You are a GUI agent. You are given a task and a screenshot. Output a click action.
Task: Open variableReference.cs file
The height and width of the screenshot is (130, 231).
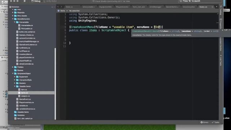point(27,109)
